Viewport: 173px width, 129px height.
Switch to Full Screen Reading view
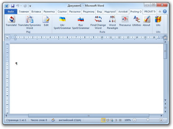pos(108,120)
